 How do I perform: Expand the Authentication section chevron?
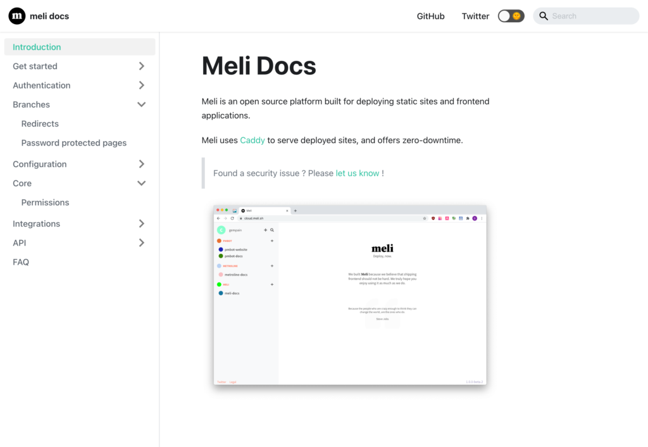[x=141, y=85]
